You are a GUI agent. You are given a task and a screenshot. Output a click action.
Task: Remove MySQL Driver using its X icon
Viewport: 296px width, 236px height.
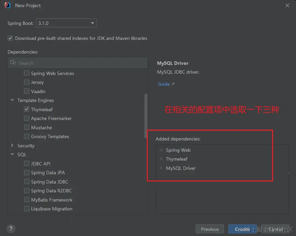161,168
